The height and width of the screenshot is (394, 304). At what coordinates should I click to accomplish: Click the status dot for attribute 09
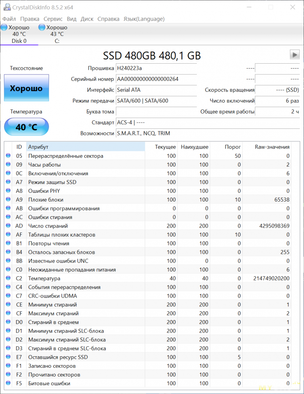8,164
